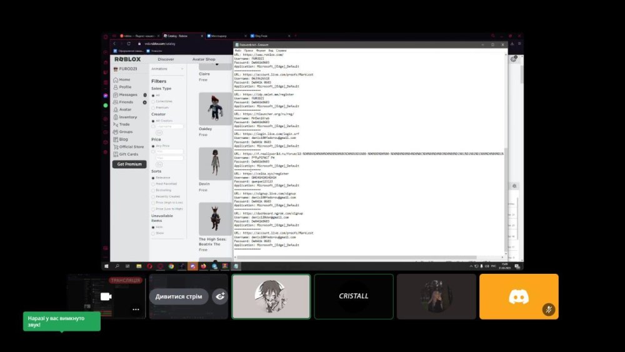Open the three-dot menu on the stream preview
Image resolution: width=625 pixels, height=352 pixels.
(x=136, y=309)
